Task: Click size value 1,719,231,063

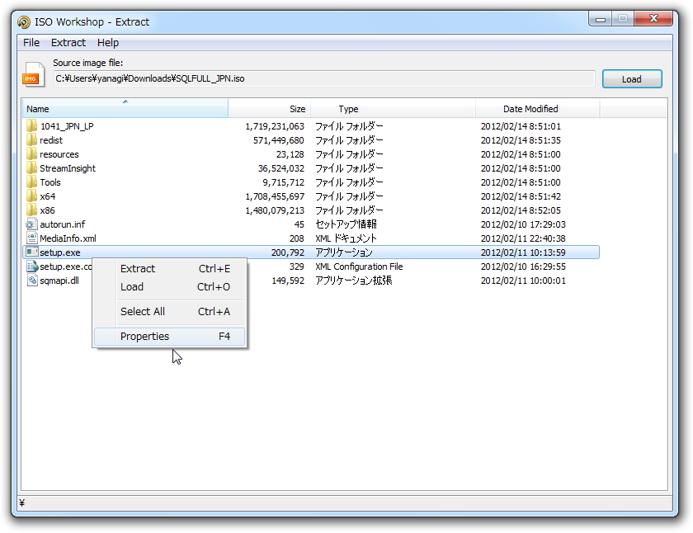Action: pos(275,126)
